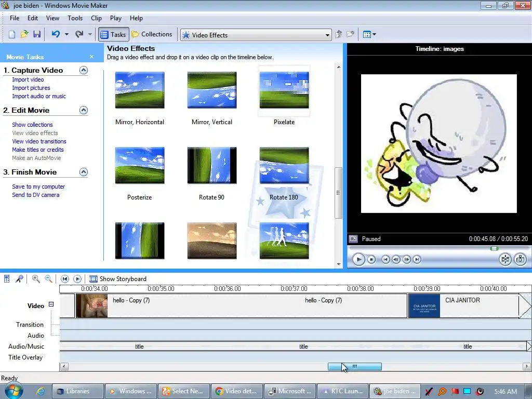The height and width of the screenshot is (399, 532).
Task: Click the Stop button in preview monitor
Action: click(371, 260)
